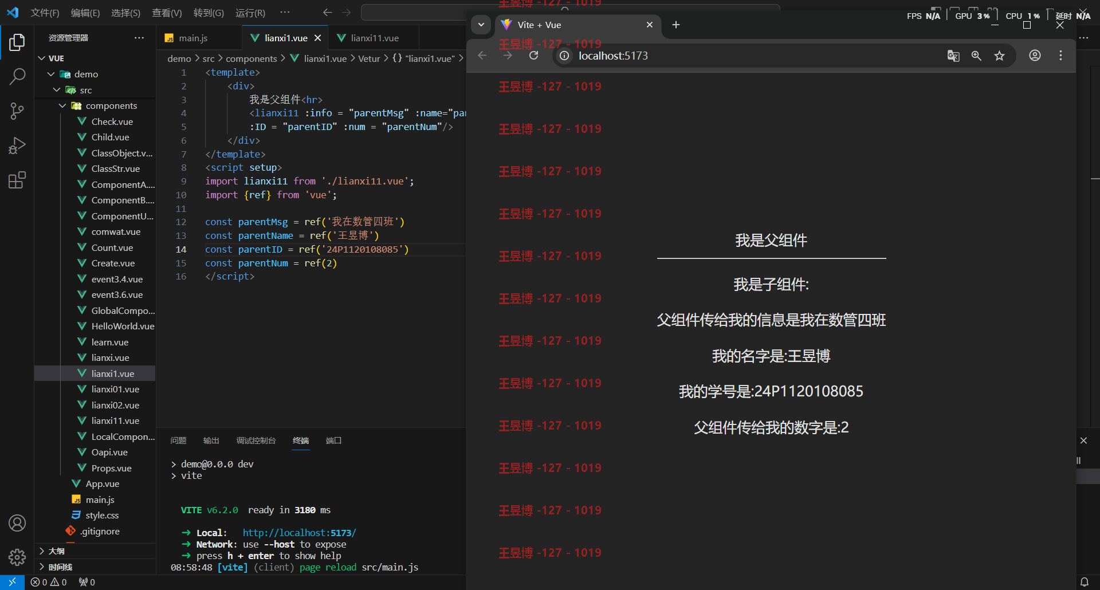
Task: Open notifications bell in status bar
Action: (1084, 582)
